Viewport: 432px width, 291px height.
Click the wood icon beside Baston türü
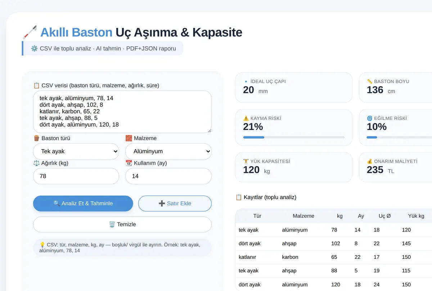[x=36, y=138]
